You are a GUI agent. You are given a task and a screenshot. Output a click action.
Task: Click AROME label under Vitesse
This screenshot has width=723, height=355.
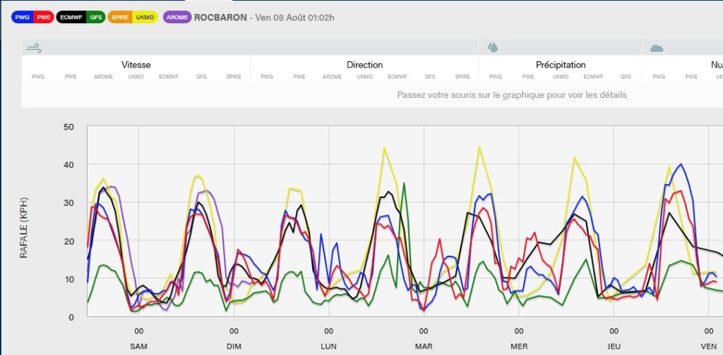pyautogui.click(x=103, y=77)
